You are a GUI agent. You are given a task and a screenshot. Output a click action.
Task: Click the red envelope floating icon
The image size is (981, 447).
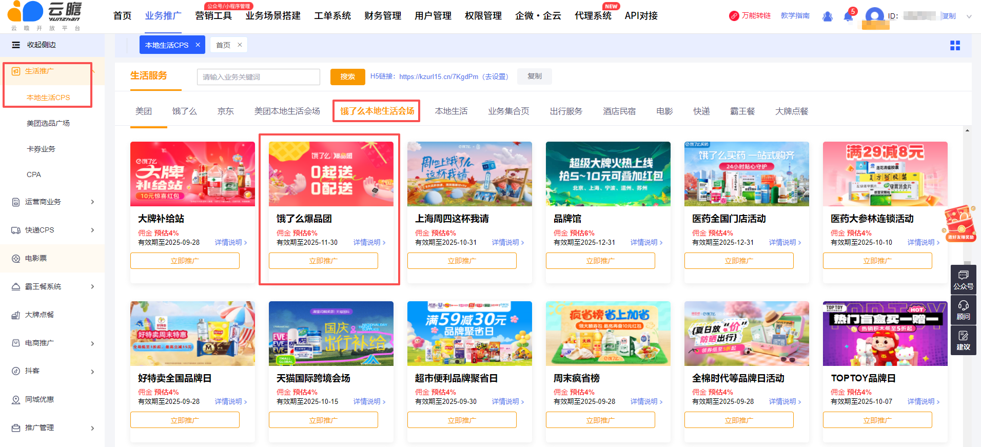click(x=959, y=223)
